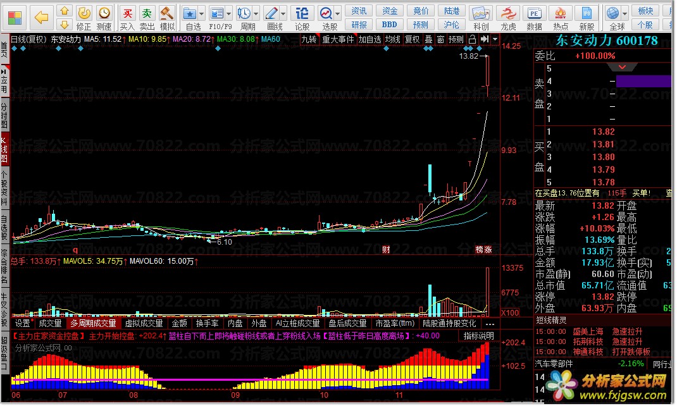
Task: Click the 榜涨 marker on the chart
Action: [483, 250]
